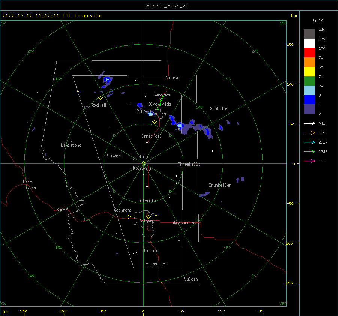Click the yellow diamond marker southeast of RedDeer
338x316 pixels.
coord(154,122)
